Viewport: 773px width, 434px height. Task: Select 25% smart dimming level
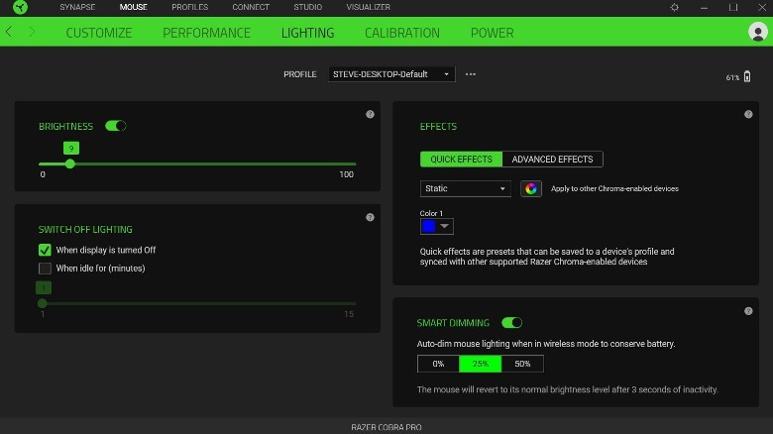click(x=481, y=364)
